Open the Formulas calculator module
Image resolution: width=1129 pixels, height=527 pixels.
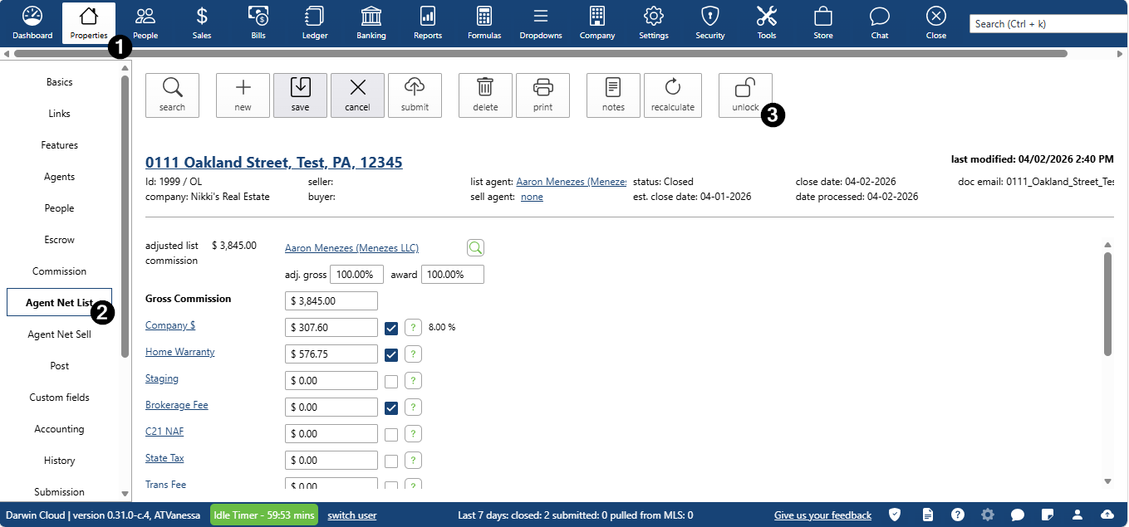[484, 22]
